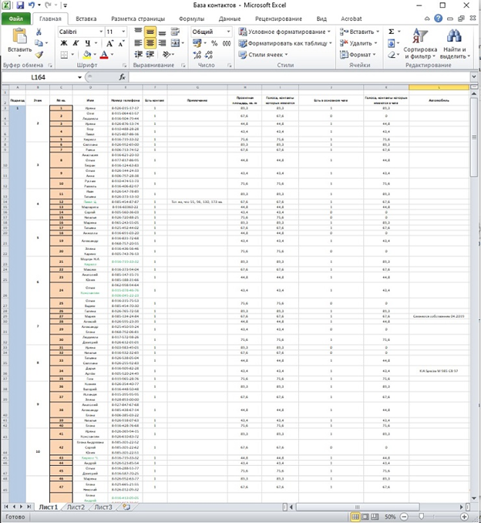Save workbook via Quick Access floppy icon
Viewport: 481px width, 523px height.
coord(20,5)
